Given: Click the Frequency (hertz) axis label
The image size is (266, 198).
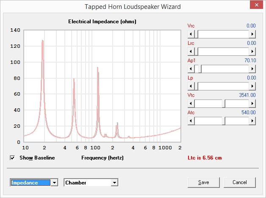Looking at the screenshot, I should point(103,158).
